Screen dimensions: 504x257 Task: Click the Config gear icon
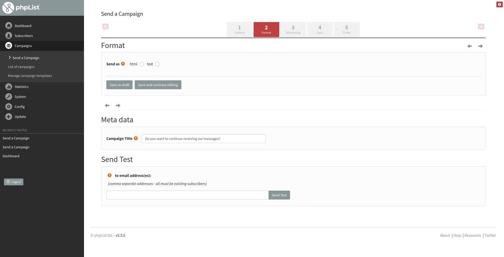pos(9,107)
